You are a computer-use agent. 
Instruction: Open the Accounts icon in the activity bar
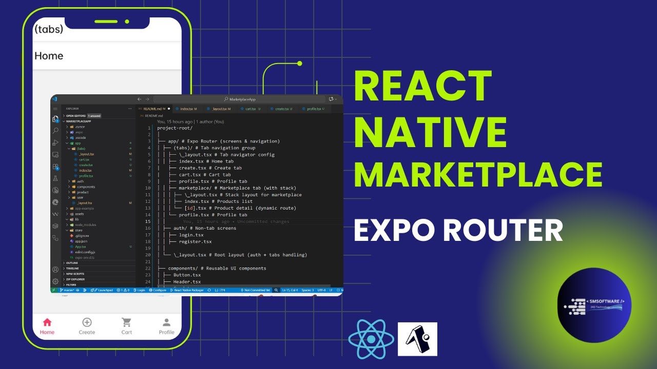click(x=55, y=270)
